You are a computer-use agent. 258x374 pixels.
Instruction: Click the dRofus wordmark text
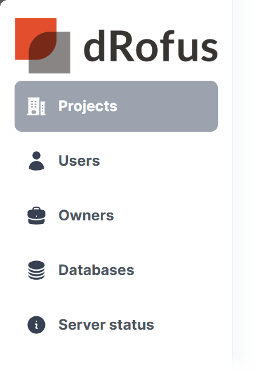(151, 46)
